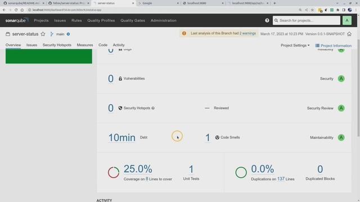360x202 pixels.
Task: Go to Quality Profiles
Action: (101, 20)
